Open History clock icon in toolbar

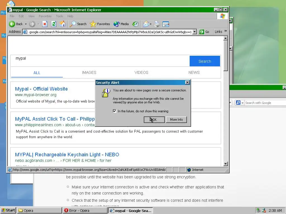[x=135, y=24]
